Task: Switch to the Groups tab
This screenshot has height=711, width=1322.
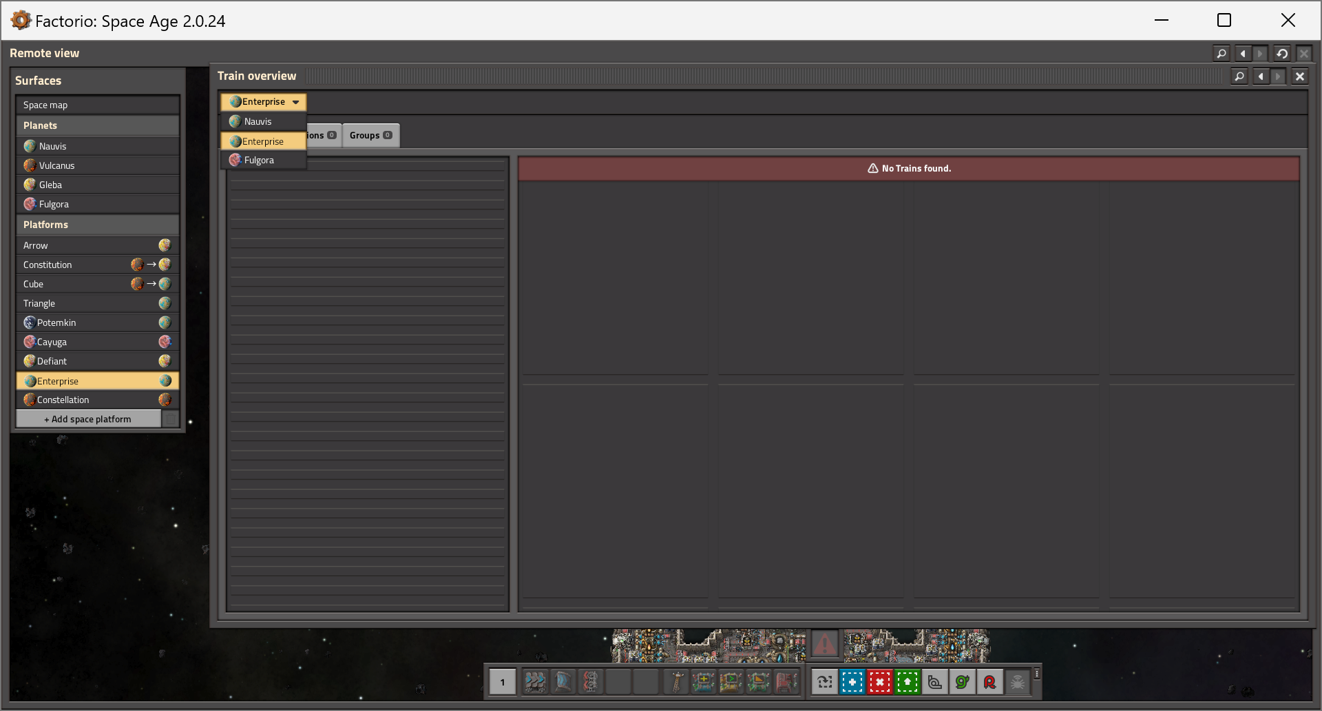Action: pyautogui.click(x=371, y=136)
